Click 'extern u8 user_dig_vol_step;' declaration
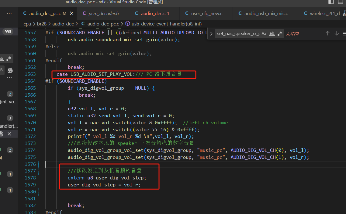 107,178
